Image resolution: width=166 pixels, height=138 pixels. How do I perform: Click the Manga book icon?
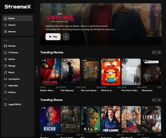click(6, 66)
